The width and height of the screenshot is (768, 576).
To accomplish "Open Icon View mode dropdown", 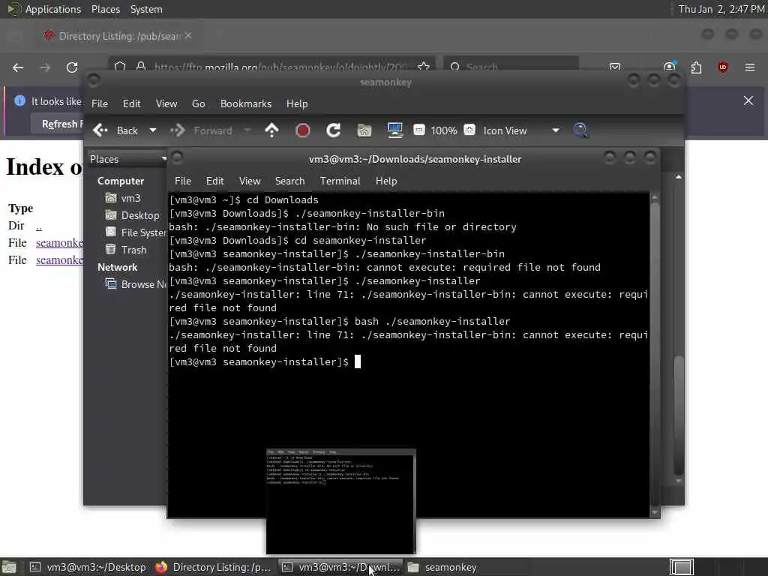I will 521,130.
